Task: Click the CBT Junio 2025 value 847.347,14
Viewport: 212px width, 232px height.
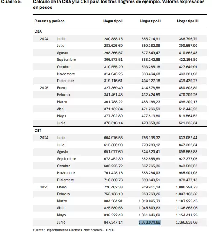Action: pos(113,222)
